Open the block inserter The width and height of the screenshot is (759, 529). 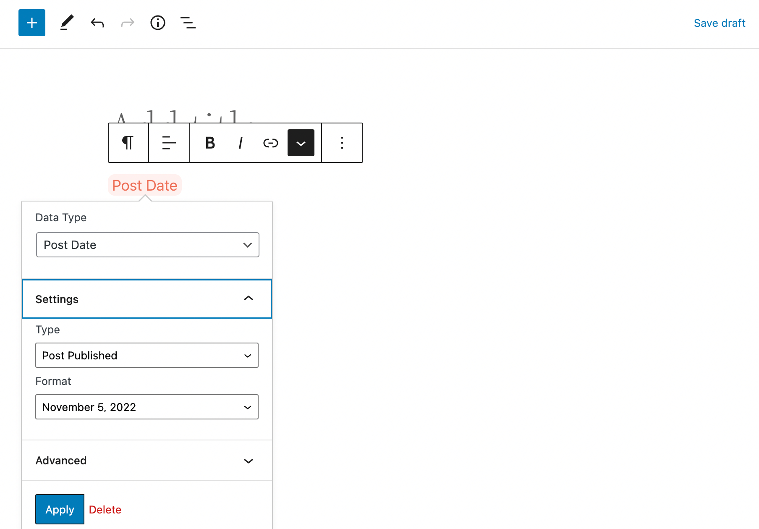(31, 23)
